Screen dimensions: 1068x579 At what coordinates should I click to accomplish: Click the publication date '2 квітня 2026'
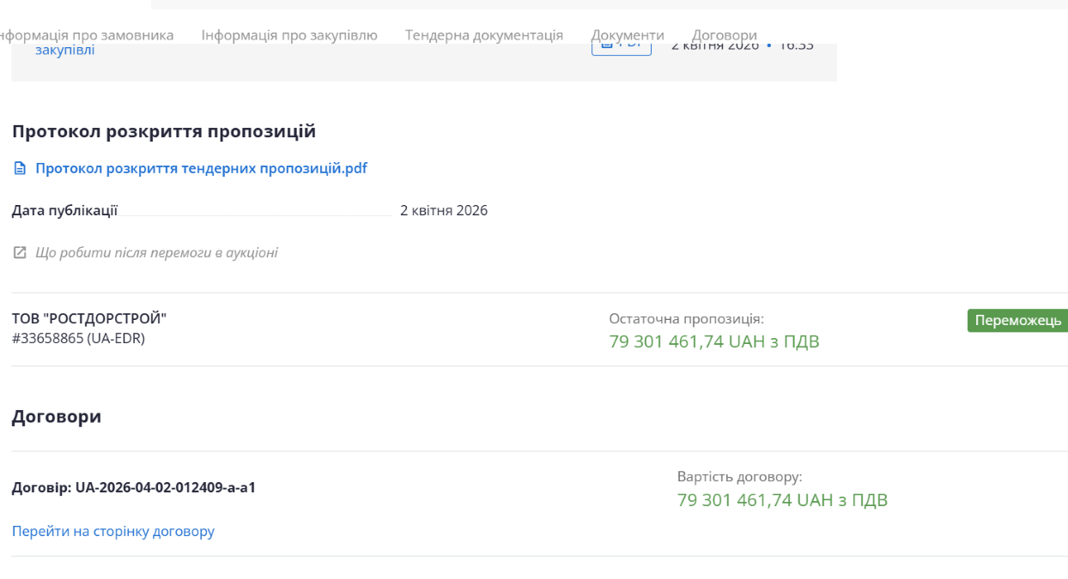pyautogui.click(x=444, y=211)
